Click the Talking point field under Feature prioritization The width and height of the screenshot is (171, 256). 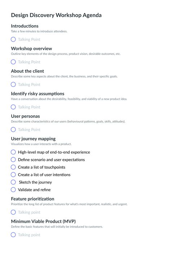[29, 212]
